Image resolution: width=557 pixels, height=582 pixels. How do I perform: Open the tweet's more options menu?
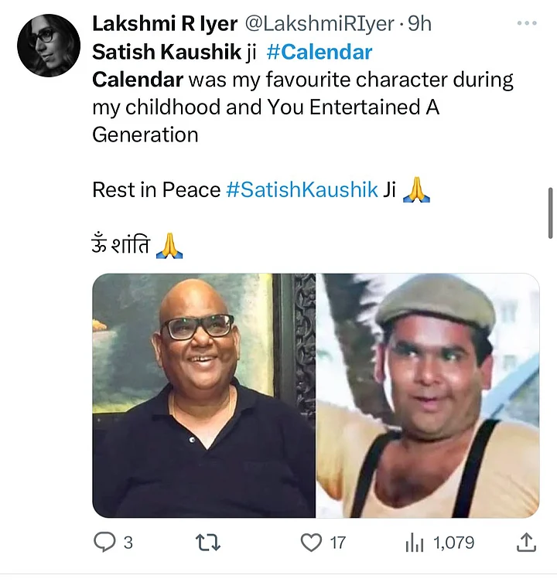[526, 23]
